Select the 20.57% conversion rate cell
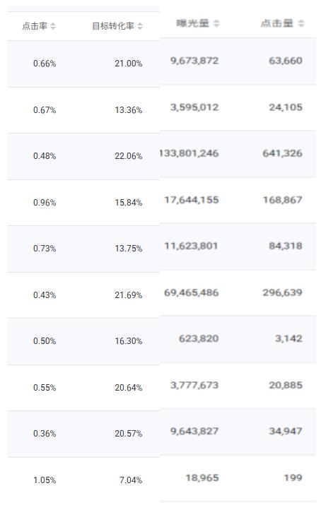Viewport: 321px width, 529px height. pos(129,434)
